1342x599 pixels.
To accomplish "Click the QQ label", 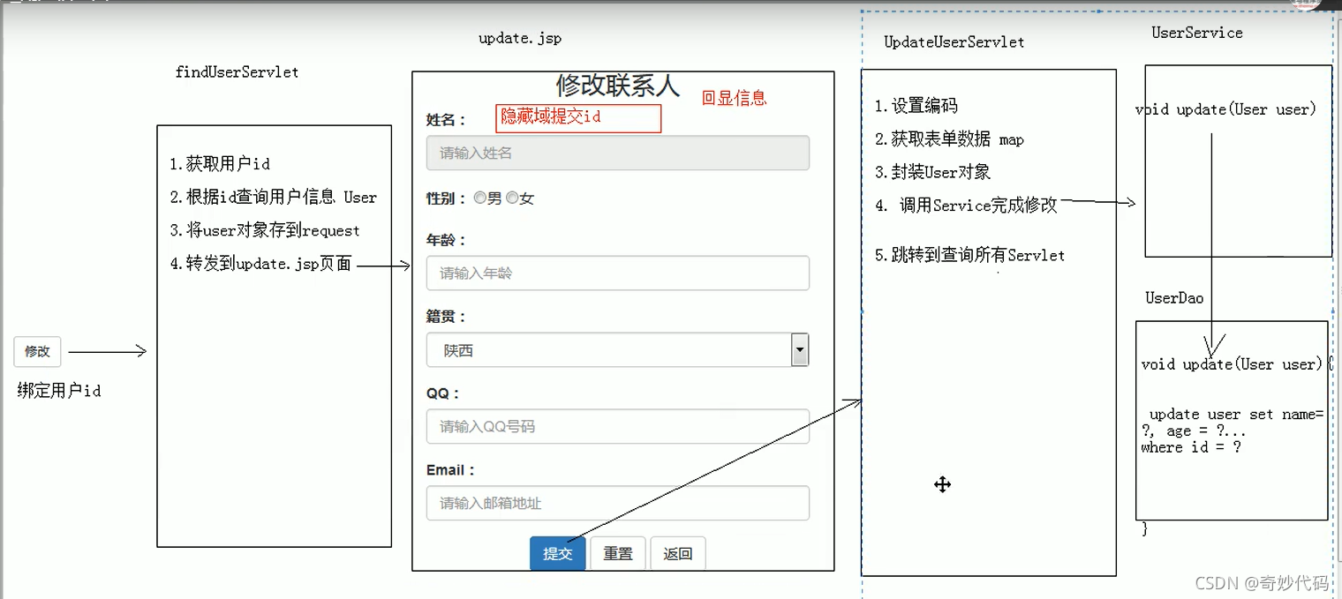I will pyautogui.click(x=443, y=393).
